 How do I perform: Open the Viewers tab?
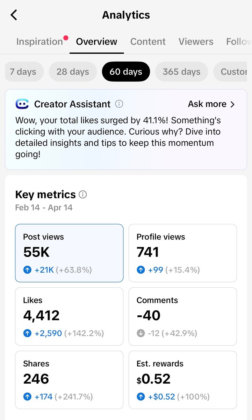coord(196,41)
